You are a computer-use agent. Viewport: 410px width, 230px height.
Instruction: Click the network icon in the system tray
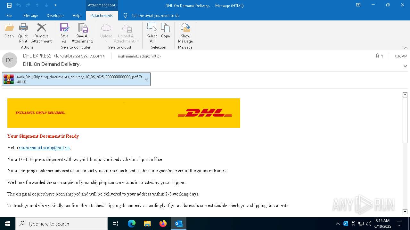coord(361,224)
